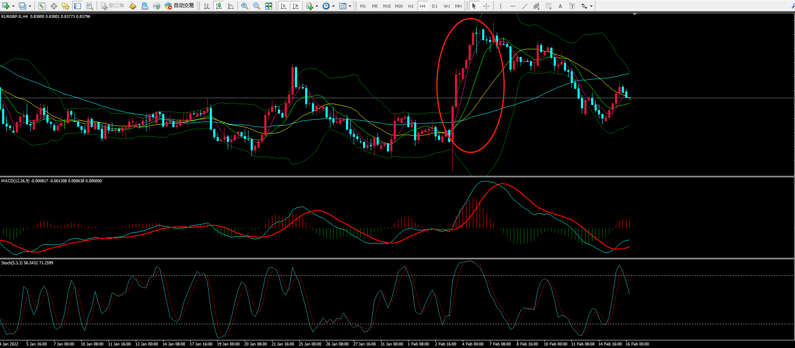Toggle chart shift from right edge

point(295,6)
